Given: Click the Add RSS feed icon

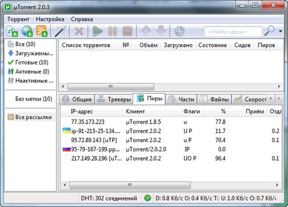Looking at the screenshot, I should point(42,31).
